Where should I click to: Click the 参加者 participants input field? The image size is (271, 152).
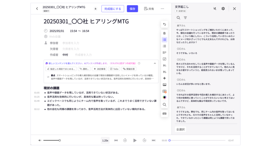point(71,43)
